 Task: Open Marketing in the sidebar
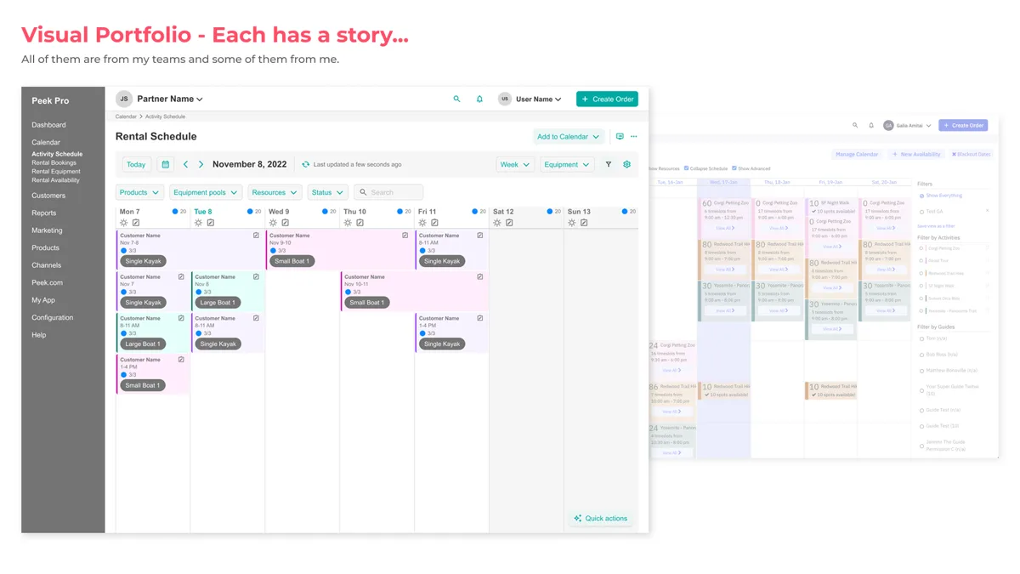[x=47, y=230]
